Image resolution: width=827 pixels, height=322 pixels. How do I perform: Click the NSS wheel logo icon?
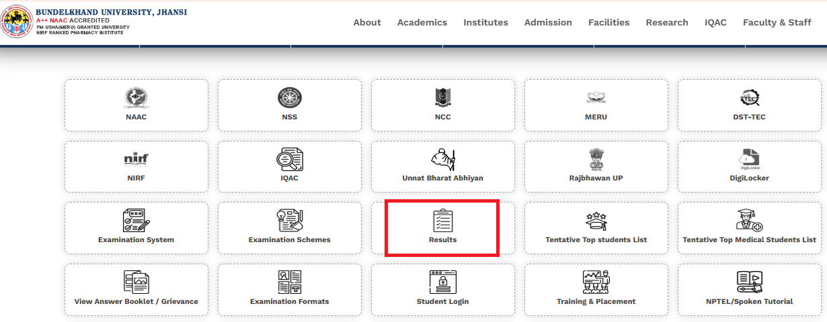click(x=290, y=99)
